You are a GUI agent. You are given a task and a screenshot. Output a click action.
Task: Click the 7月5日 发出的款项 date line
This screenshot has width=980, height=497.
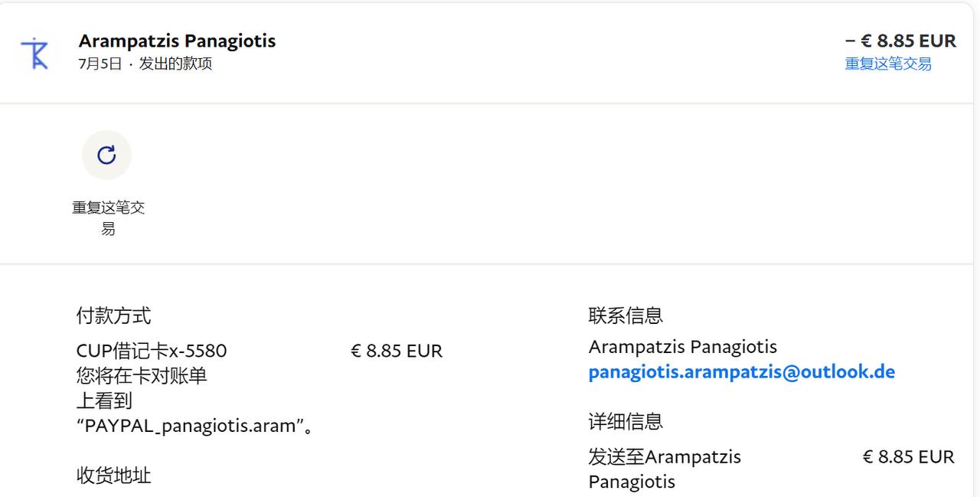[145, 64]
